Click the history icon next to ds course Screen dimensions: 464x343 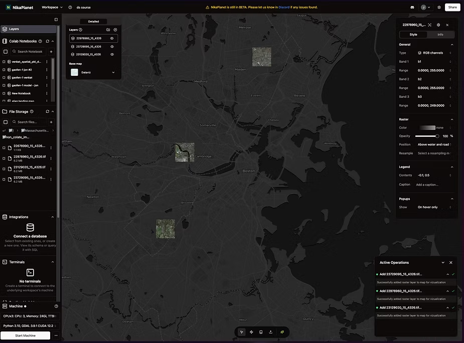(70, 8)
